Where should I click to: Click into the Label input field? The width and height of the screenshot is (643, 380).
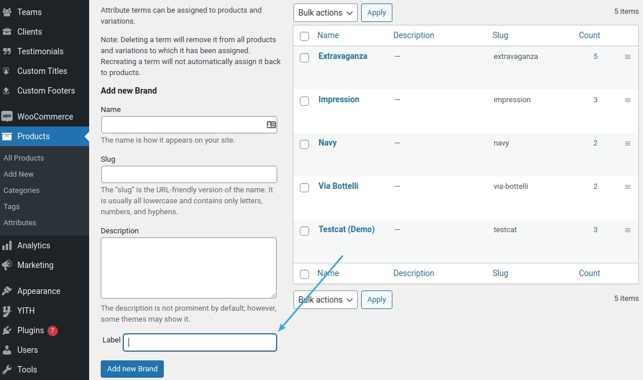(x=200, y=342)
